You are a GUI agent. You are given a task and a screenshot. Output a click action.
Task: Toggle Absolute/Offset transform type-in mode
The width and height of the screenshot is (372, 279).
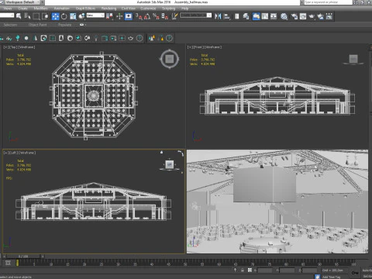[250, 270]
